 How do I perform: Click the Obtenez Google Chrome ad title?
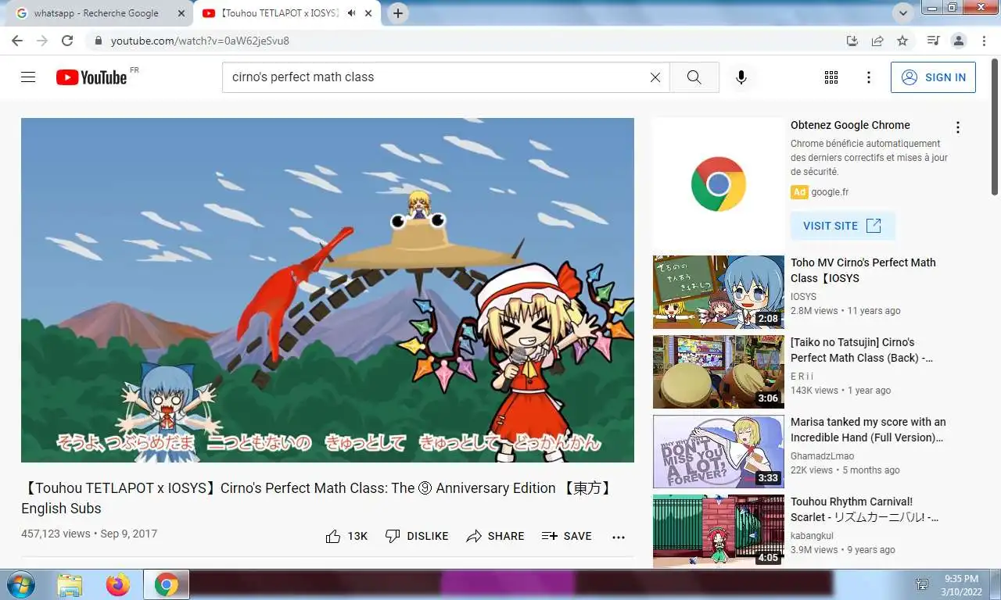tap(850, 125)
